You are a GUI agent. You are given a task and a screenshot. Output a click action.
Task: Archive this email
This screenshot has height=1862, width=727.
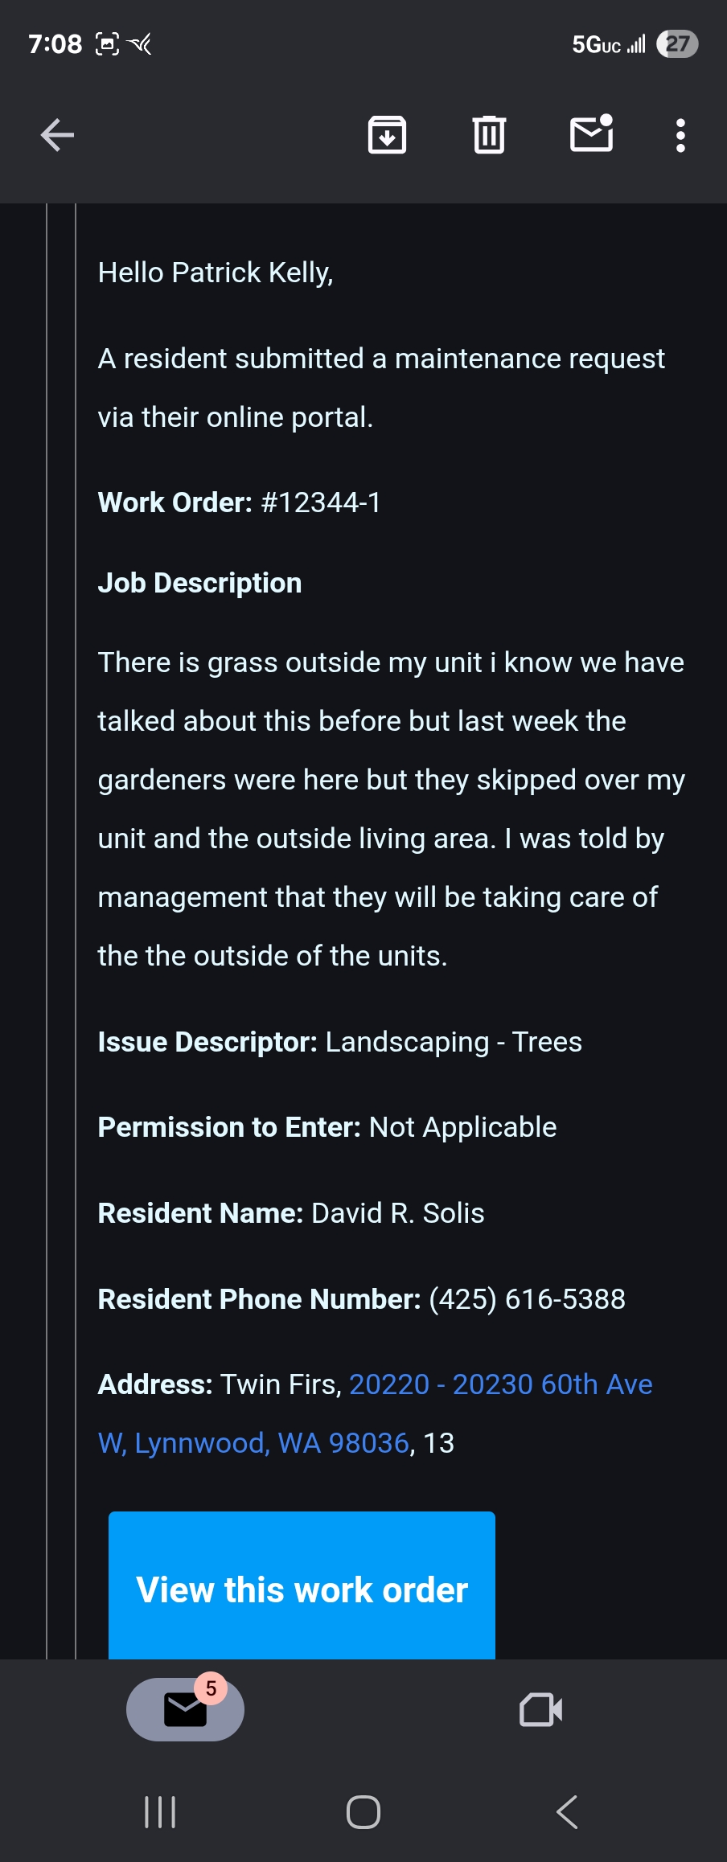coord(387,134)
